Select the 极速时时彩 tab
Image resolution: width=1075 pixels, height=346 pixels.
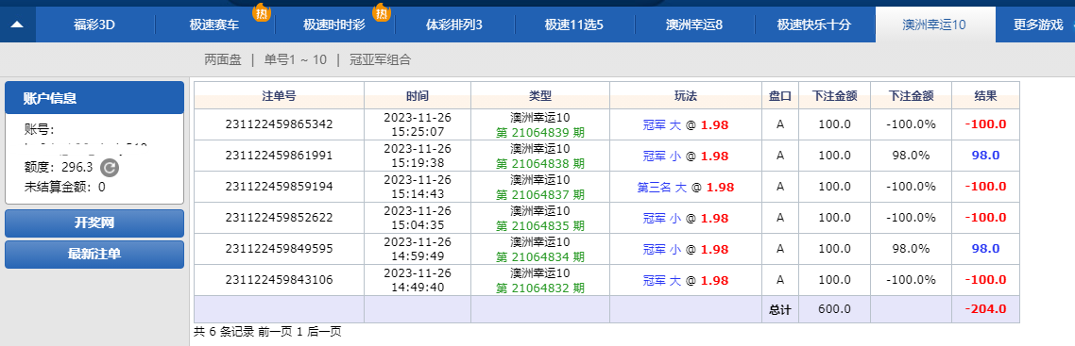pyautogui.click(x=334, y=25)
